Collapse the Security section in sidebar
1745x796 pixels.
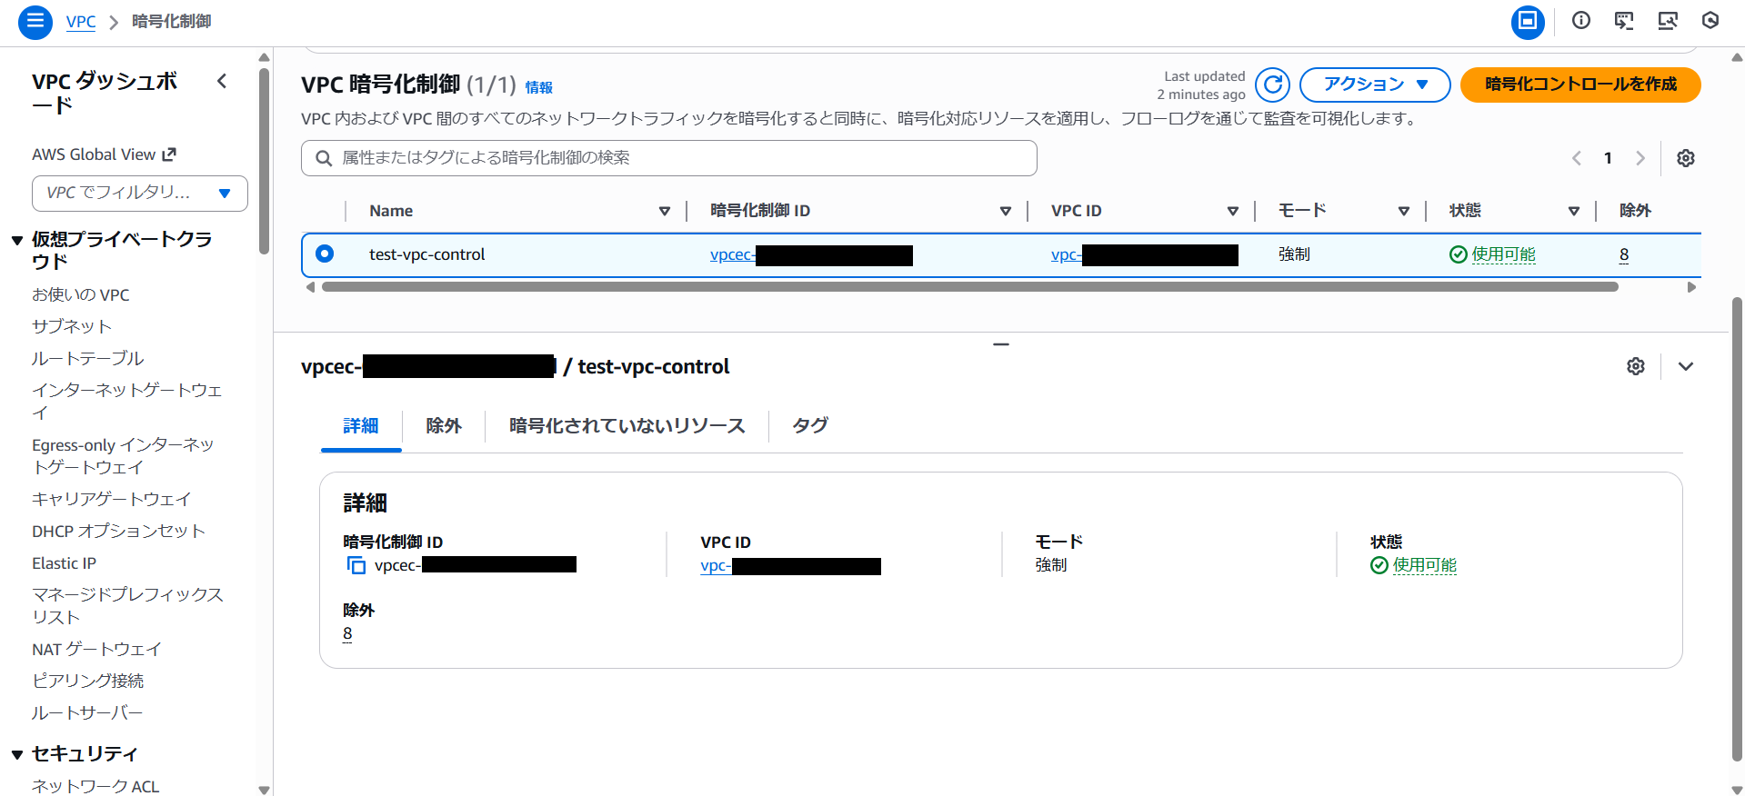[17, 754]
